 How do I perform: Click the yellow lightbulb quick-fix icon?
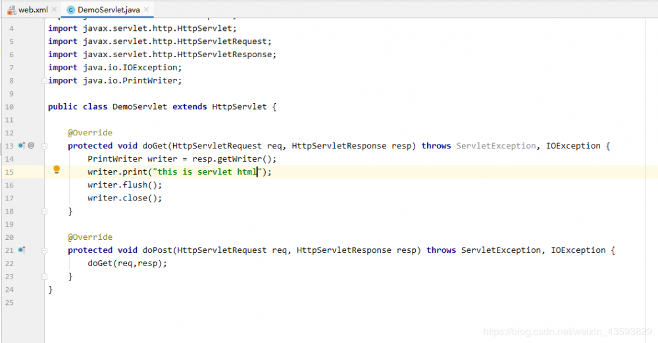(57, 170)
